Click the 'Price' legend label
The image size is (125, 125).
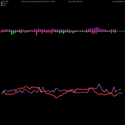click(x=4, y=5)
